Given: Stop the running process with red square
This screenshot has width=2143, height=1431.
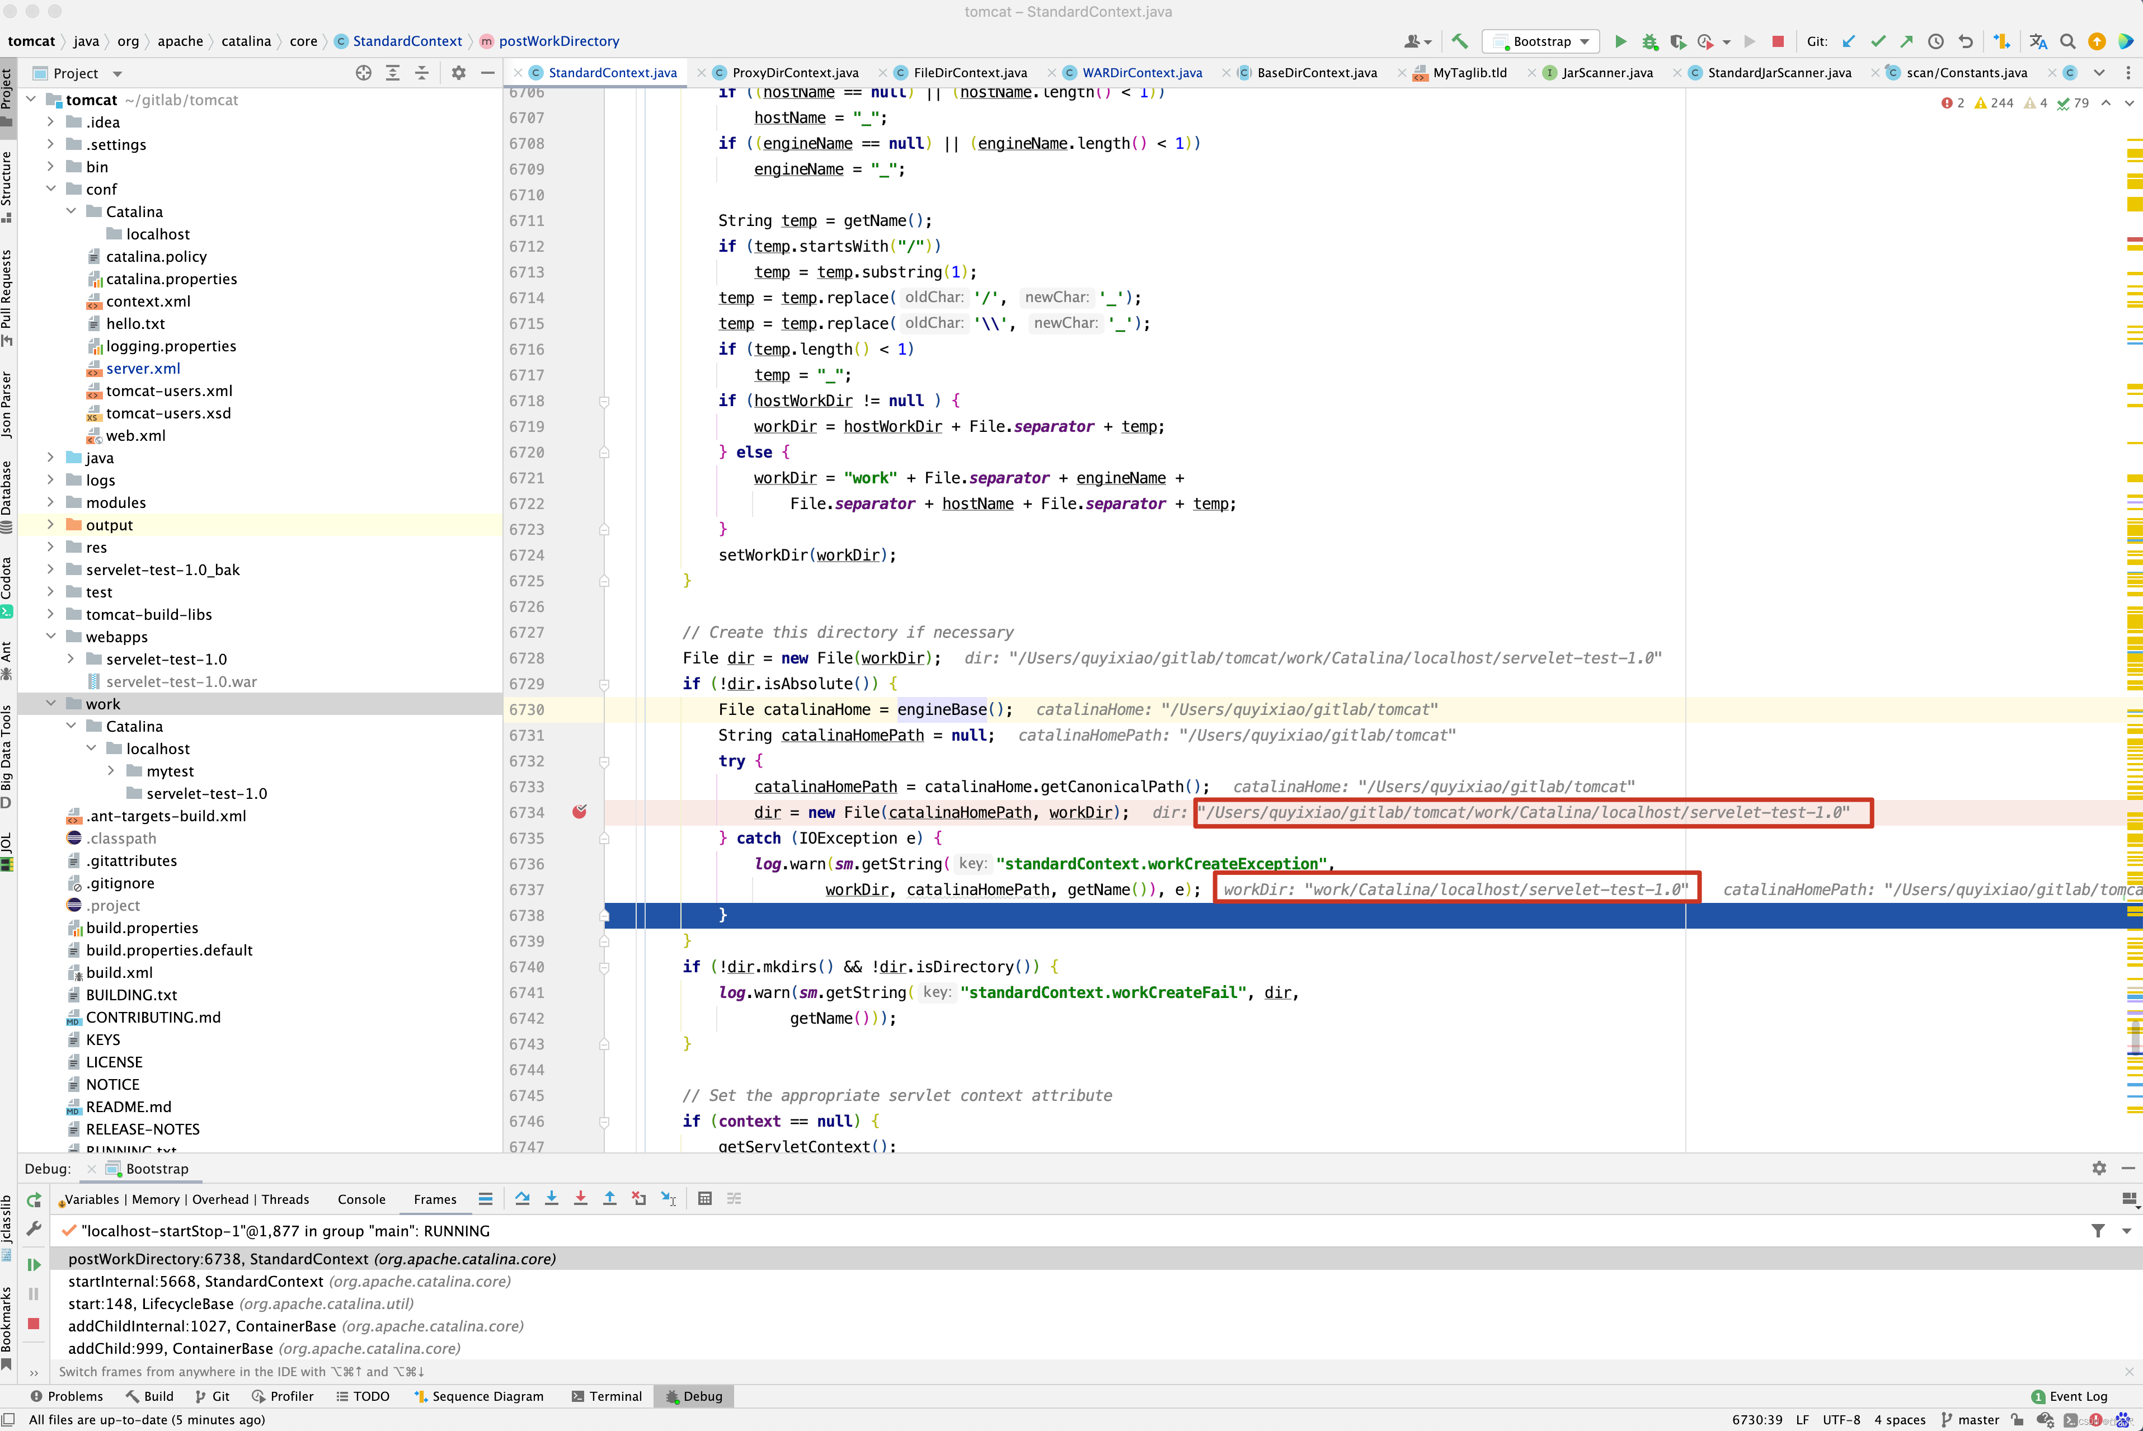Looking at the screenshot, I should coord(1778,41).
